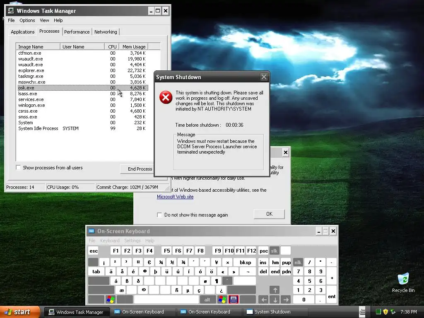The height and width of the screenshot is (318, 424).
Task: Open the Performance tab
Action: [x=77, y=32]
